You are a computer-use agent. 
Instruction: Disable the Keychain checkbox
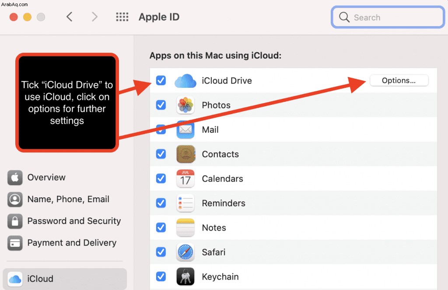pos(161,276)
